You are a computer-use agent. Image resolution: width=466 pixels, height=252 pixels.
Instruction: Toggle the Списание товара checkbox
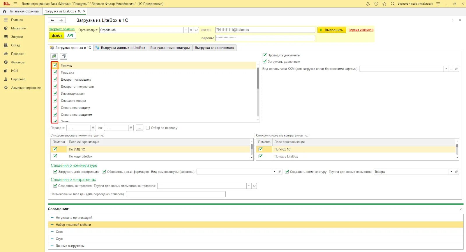click(x=55, y=100)
